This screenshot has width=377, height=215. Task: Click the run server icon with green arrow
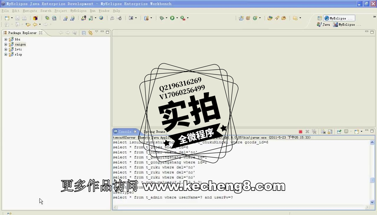click(91, 18)
